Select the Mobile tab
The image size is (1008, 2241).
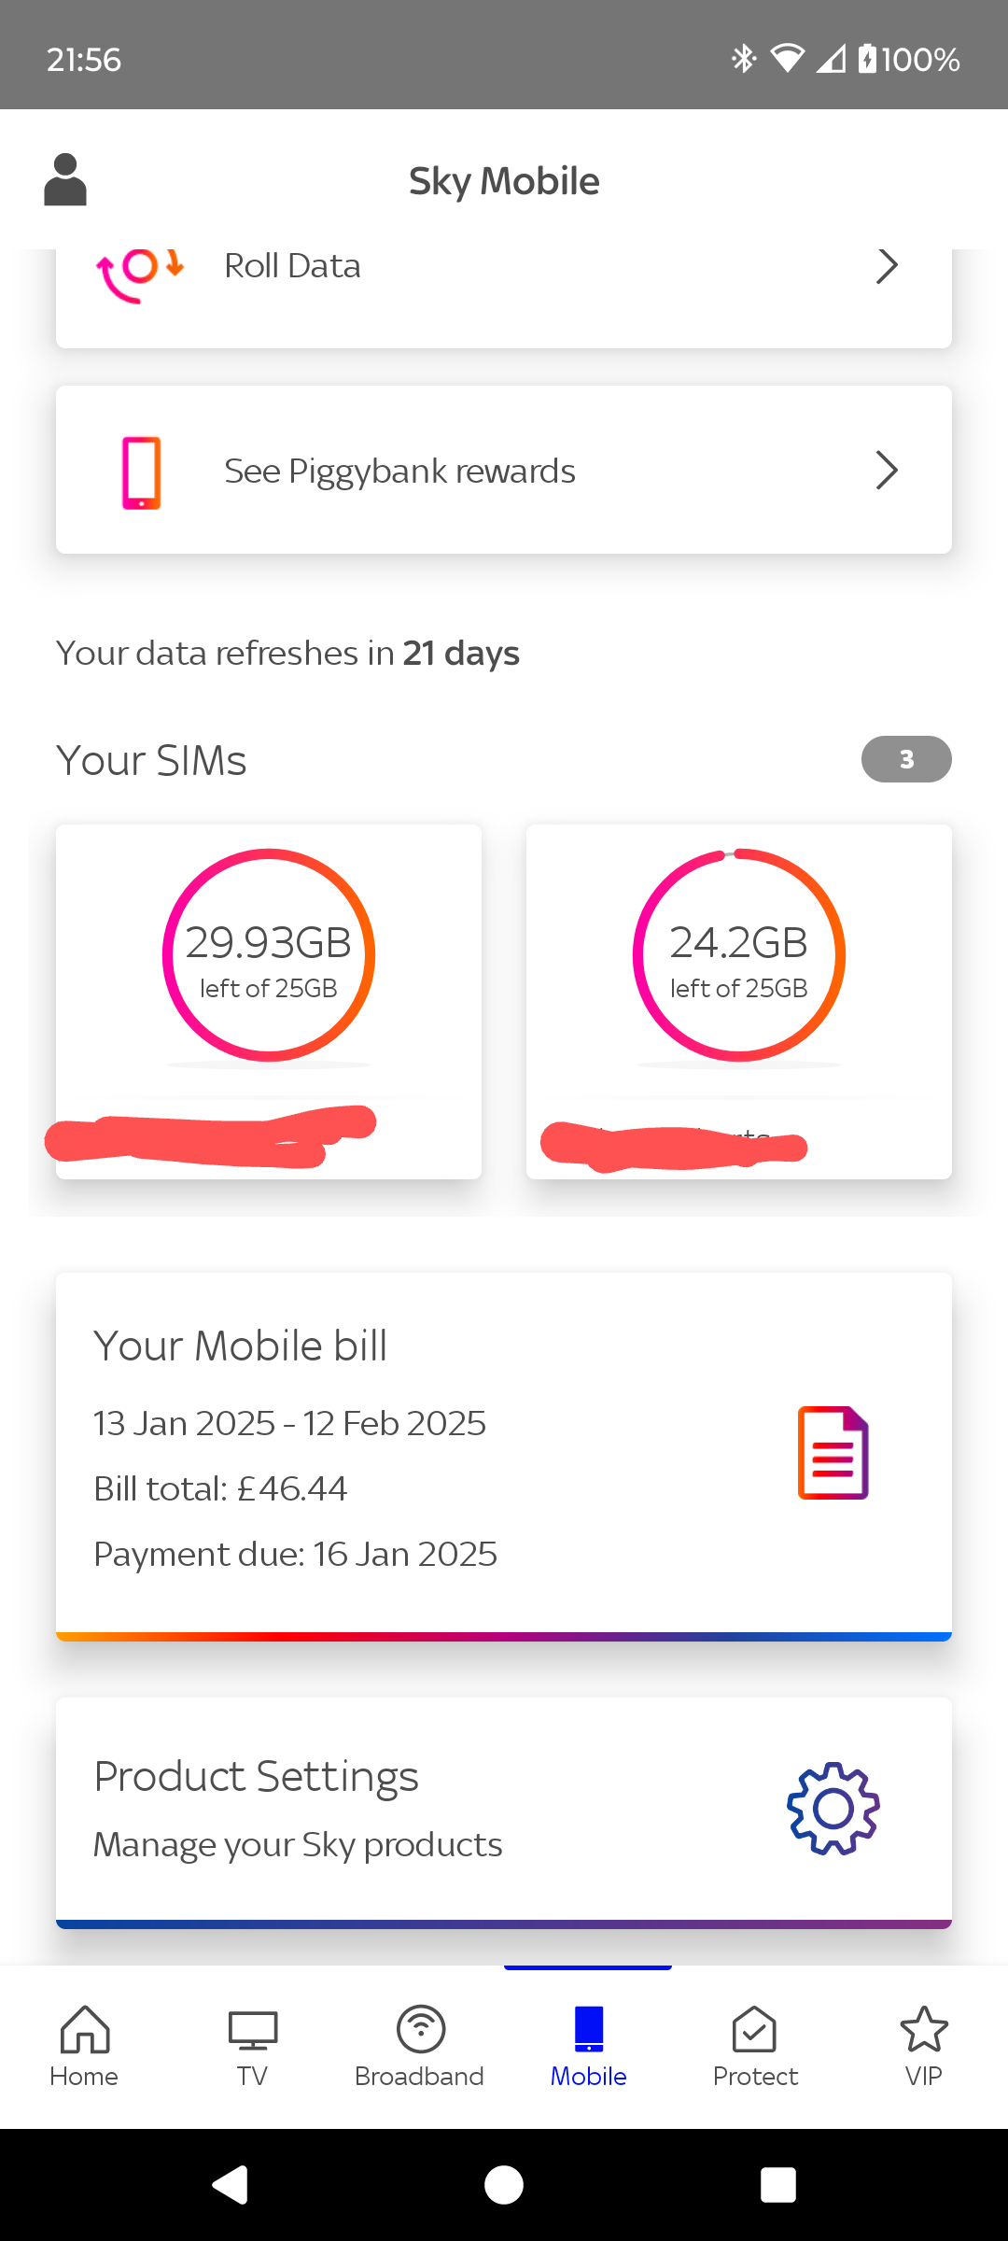click(588, 2045)
